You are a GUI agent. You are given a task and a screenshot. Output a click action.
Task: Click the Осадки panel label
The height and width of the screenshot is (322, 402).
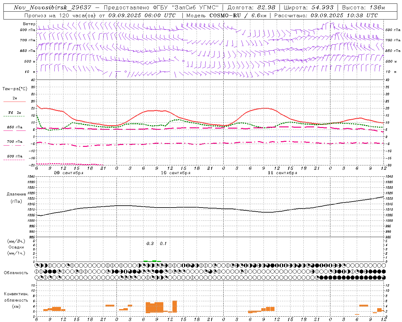pyautogui.click(x=16, y=247)
